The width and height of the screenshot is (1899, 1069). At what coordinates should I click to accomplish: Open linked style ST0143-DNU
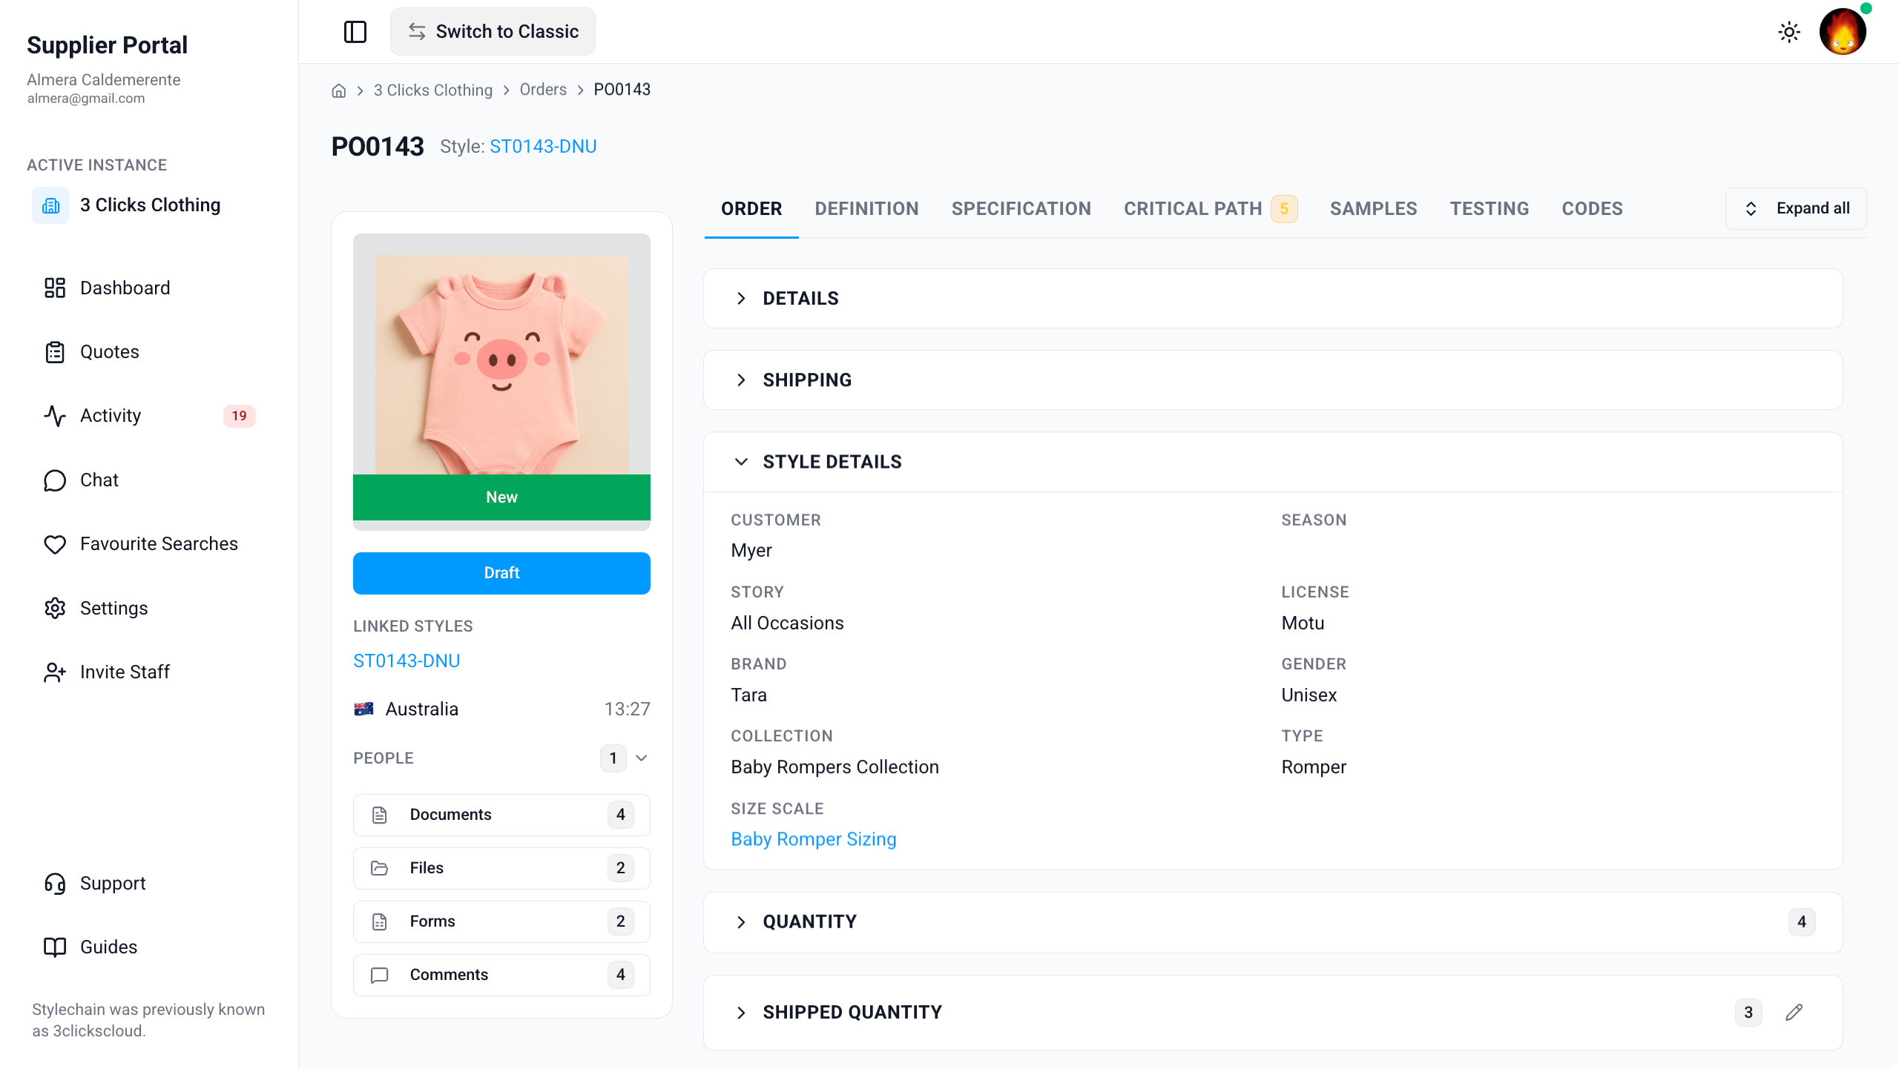click(x=407, y=661)
